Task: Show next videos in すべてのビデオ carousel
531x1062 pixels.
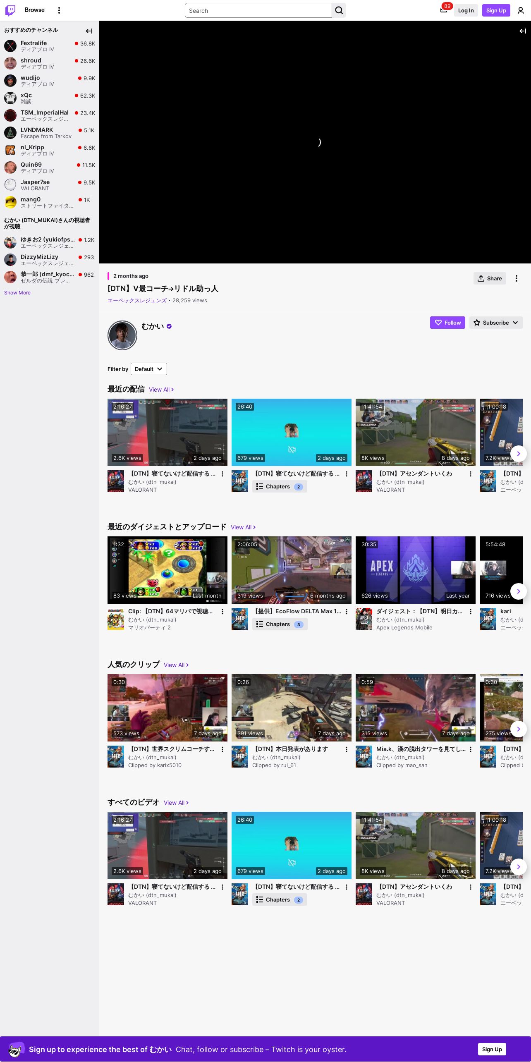Action: click(519, 867)
